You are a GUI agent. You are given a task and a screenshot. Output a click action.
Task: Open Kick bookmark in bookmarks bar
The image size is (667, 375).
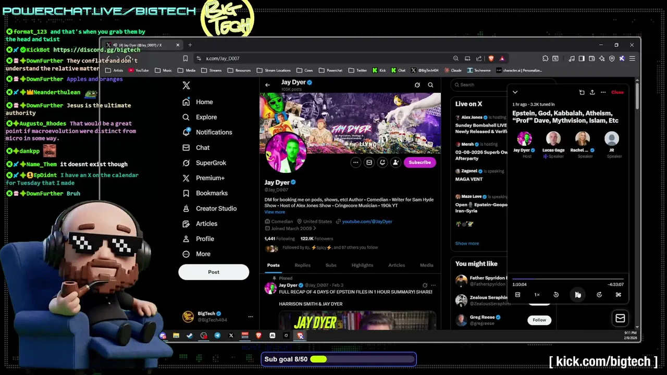(x=379, y=70)
